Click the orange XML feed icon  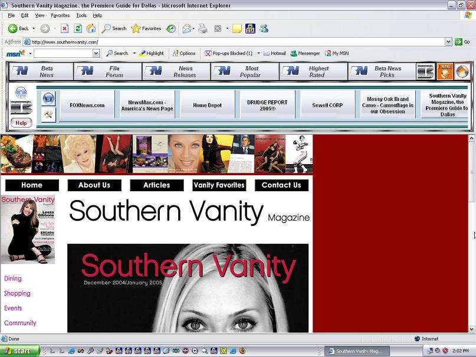point(445,71)
